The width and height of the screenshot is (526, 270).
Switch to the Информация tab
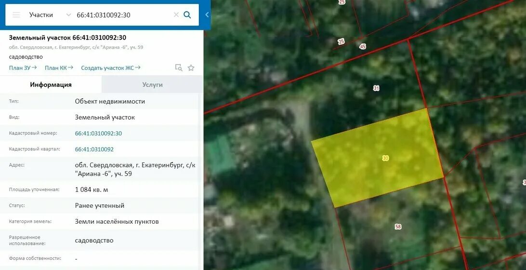pos(51,85)
